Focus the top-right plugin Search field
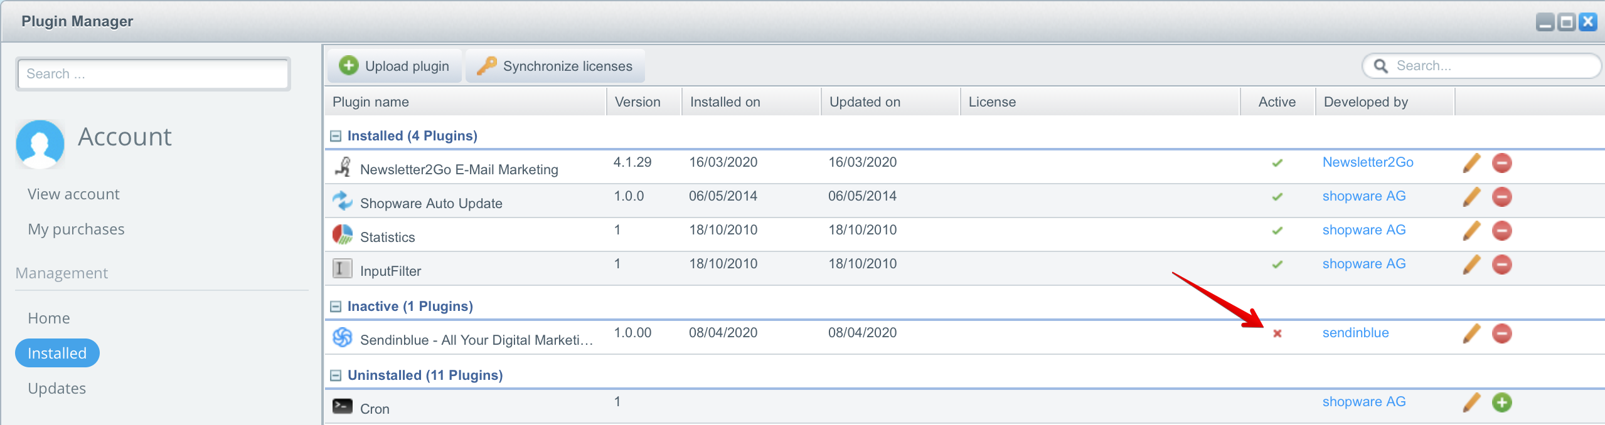 coord(1482,66)
